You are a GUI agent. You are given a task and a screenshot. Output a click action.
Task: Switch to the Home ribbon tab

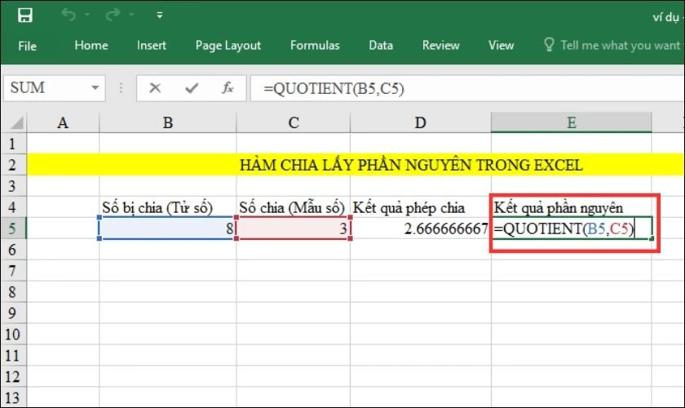click(91, 46)
